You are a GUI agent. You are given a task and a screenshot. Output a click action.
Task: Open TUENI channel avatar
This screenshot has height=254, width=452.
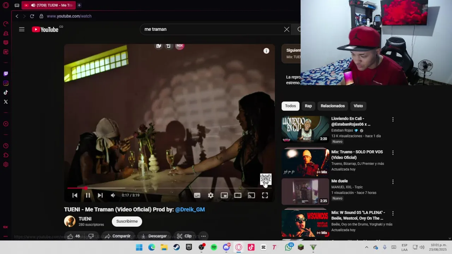coord(70,221)
